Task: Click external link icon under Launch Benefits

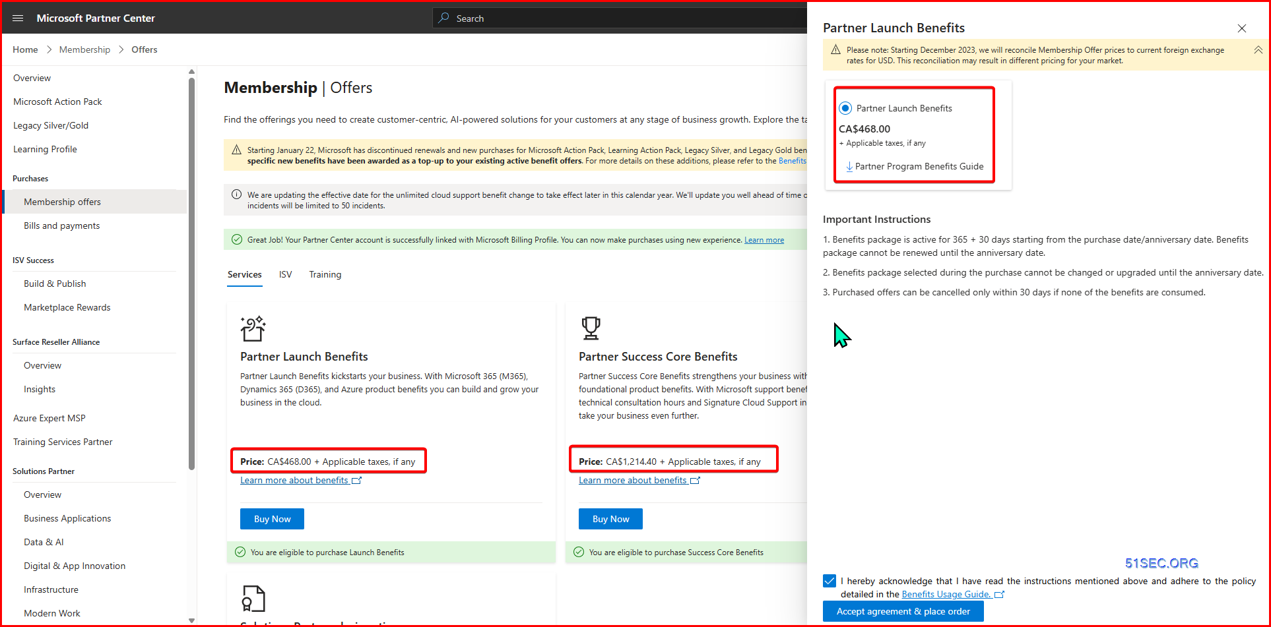Action: coord(357,480)
